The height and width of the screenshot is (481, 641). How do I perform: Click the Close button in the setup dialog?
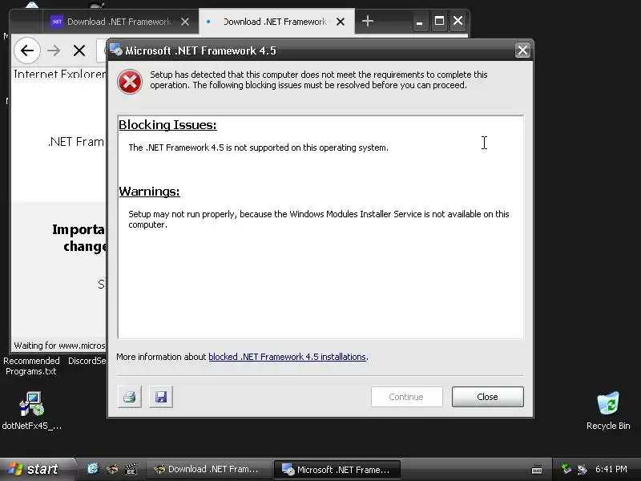[487, 397]
